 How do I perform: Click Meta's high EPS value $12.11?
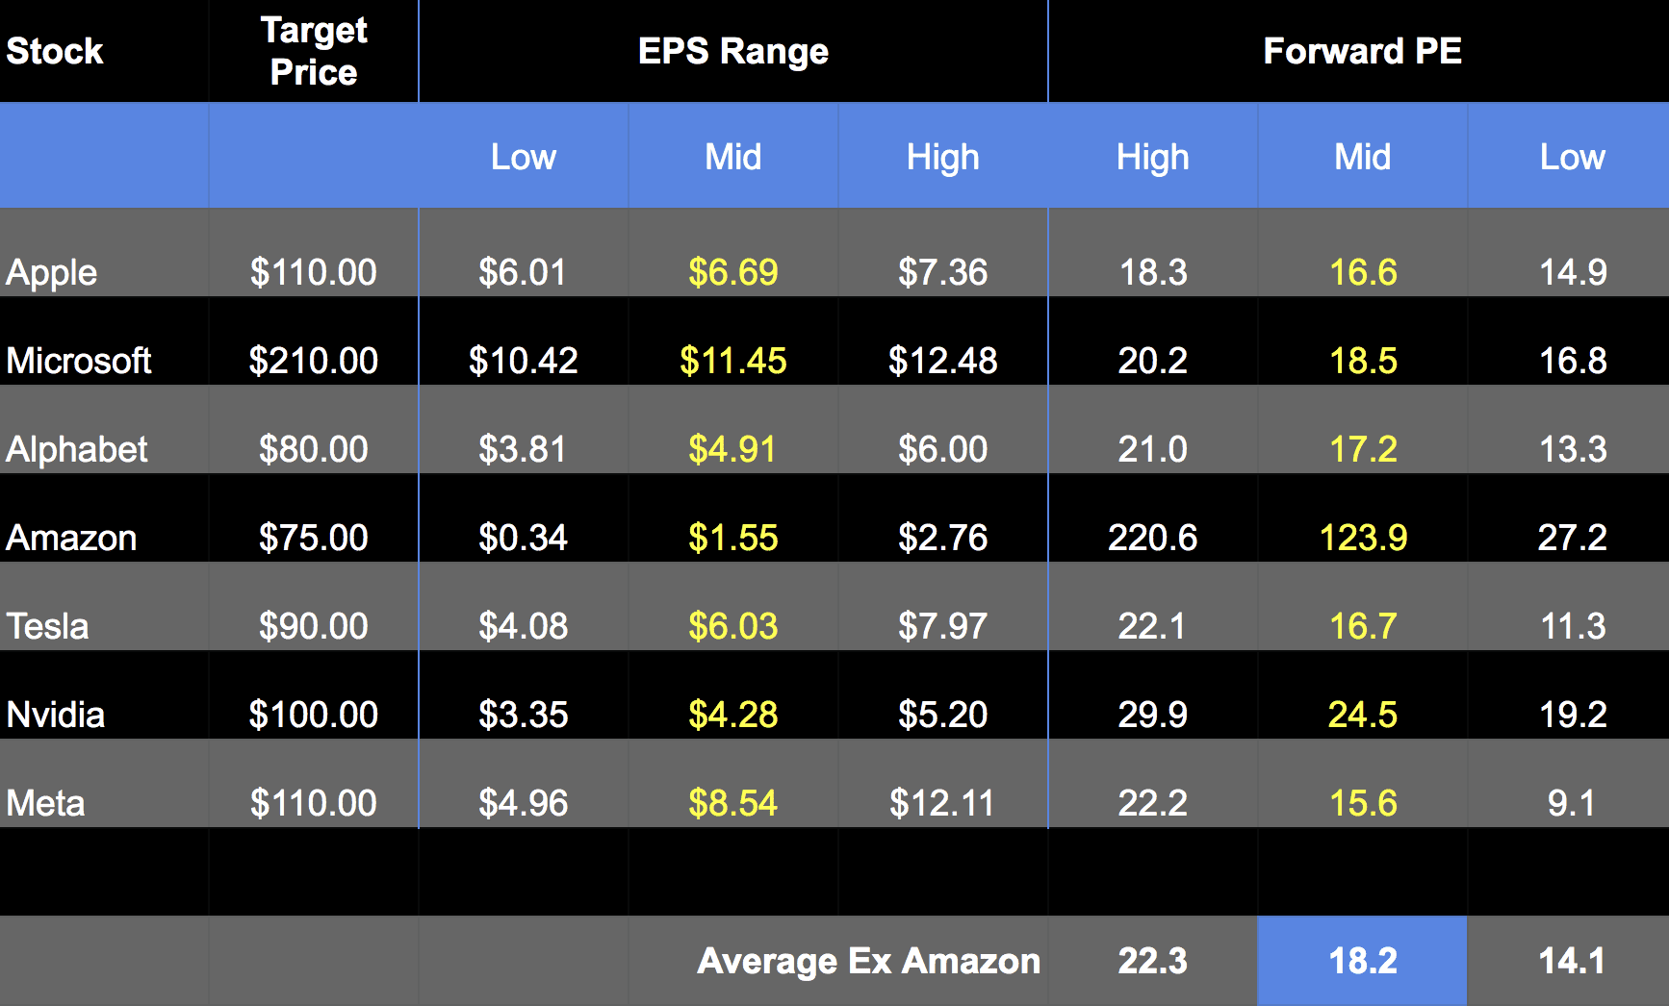coord(942,803)
